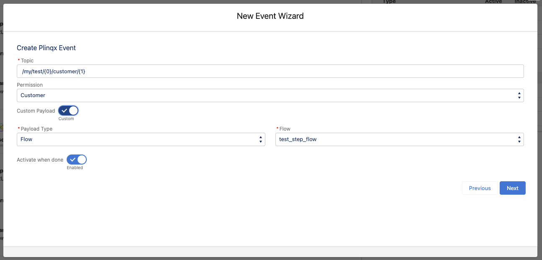Click the checkmark inside Custom Payload switch

[64, 111]
